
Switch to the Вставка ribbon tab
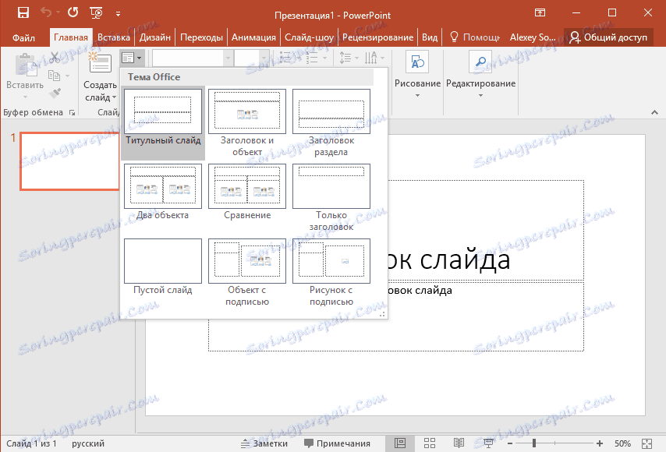114,37
